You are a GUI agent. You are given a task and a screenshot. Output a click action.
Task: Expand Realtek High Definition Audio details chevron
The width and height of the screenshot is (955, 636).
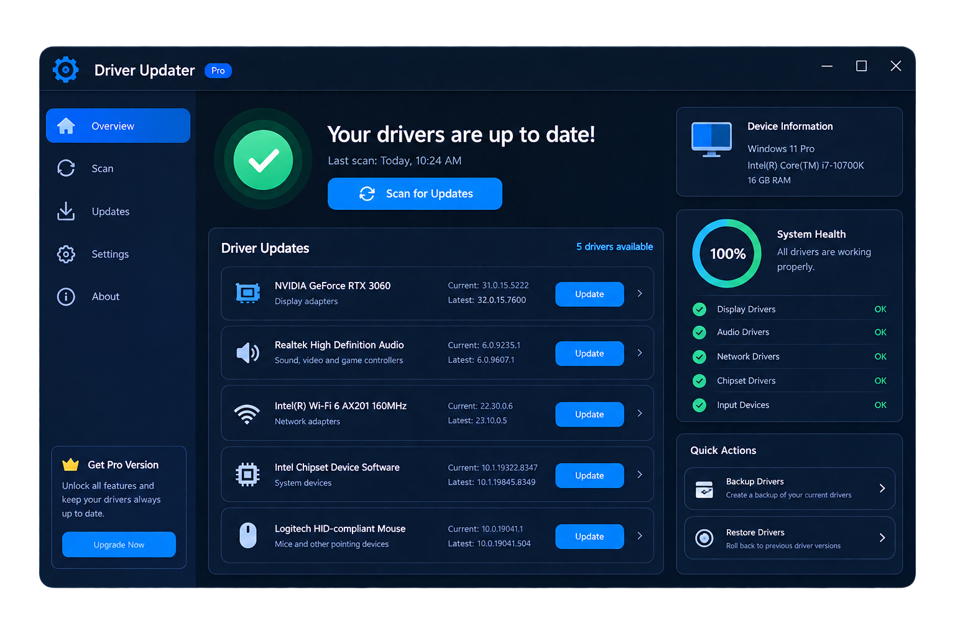(640, 353)
